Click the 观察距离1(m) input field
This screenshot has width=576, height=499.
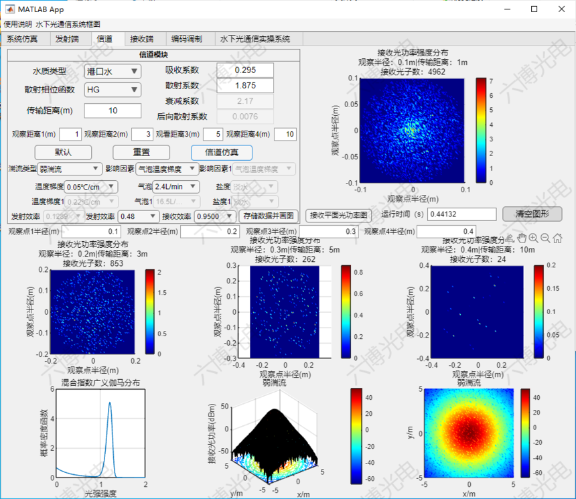pyautogui.click(x=70, y=134)
